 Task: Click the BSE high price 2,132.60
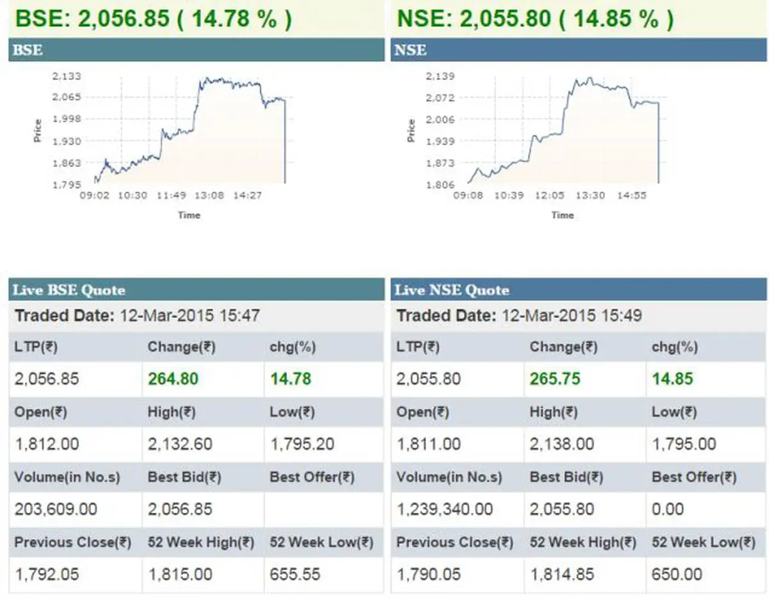[179, 444]
